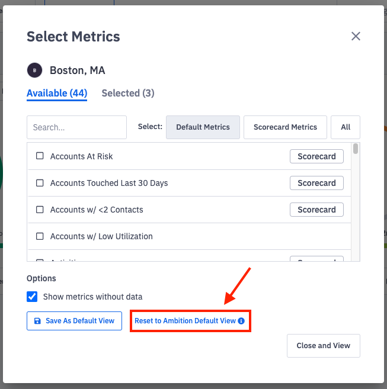Check Accounts w/ Low Utilization box
The image size is (387, 389).
(40, 236)
